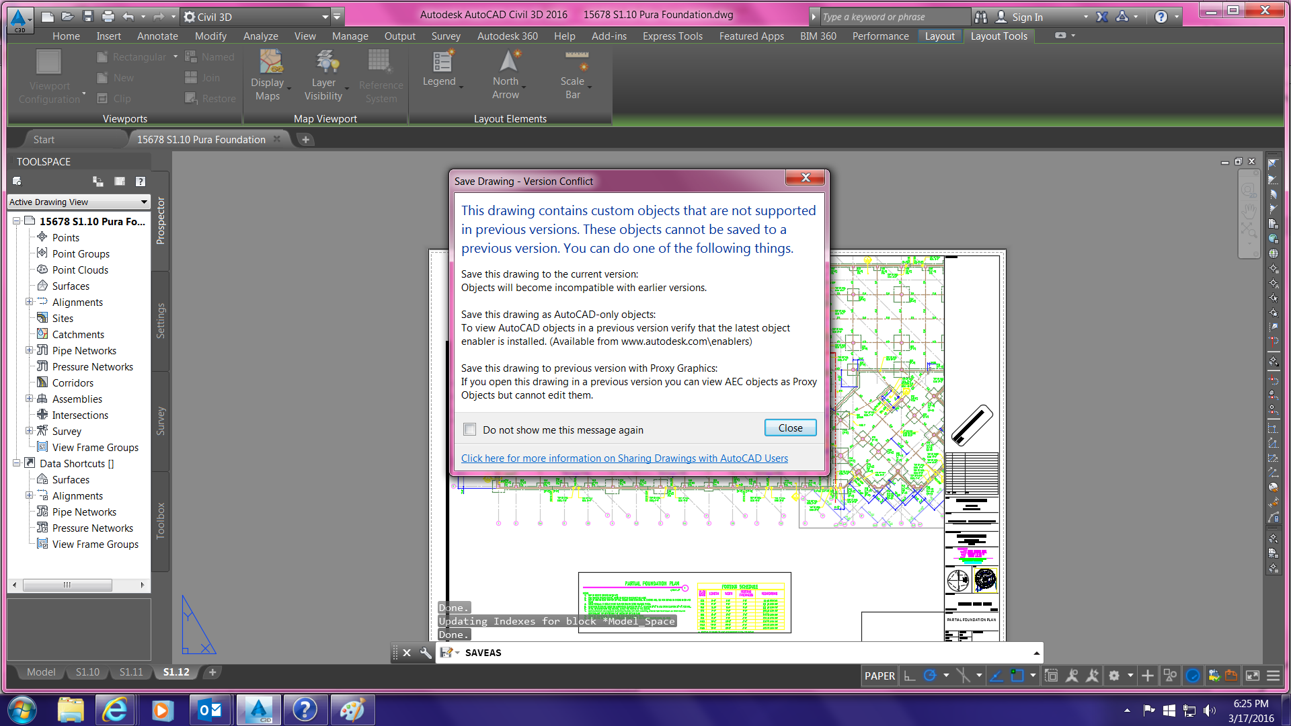Toggle ortho mode in status bar
Image resolution: width=1291 pixels, height=726 pixels.
coord(909,676)
